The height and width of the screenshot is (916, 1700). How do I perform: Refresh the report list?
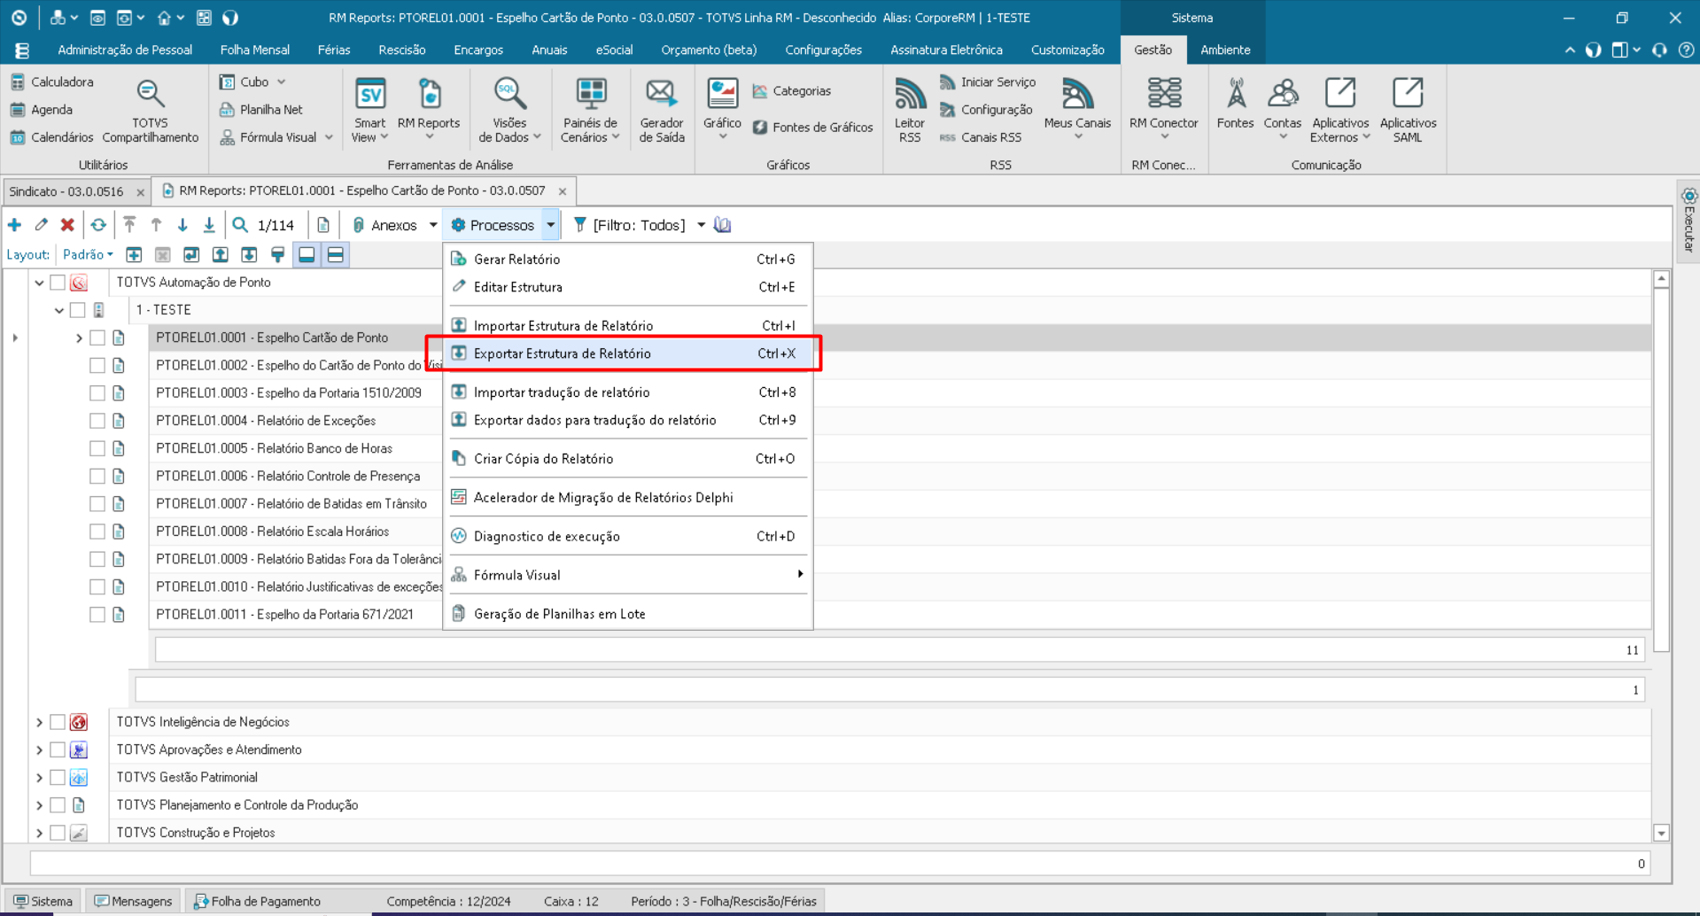(98, 225)
